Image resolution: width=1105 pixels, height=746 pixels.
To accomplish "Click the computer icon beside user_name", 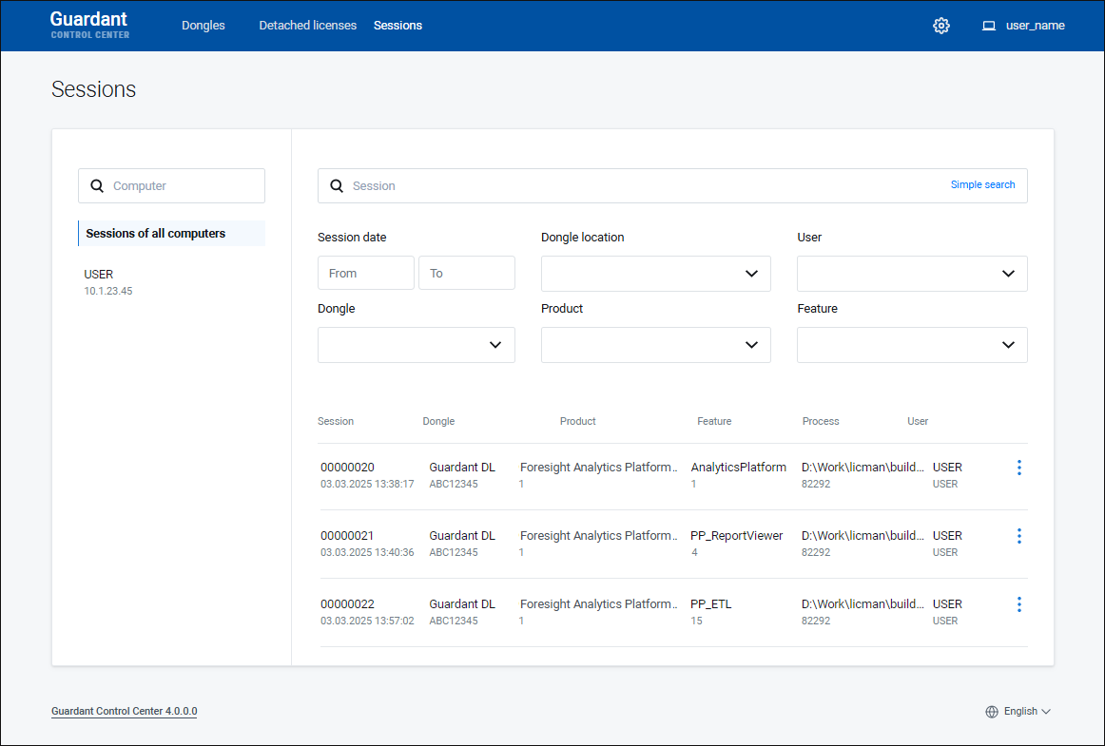I will (x=989, y=26).
